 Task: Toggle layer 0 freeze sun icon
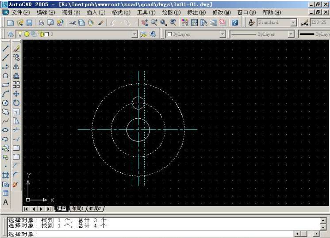pyautogui.click(x=27, y=34)
